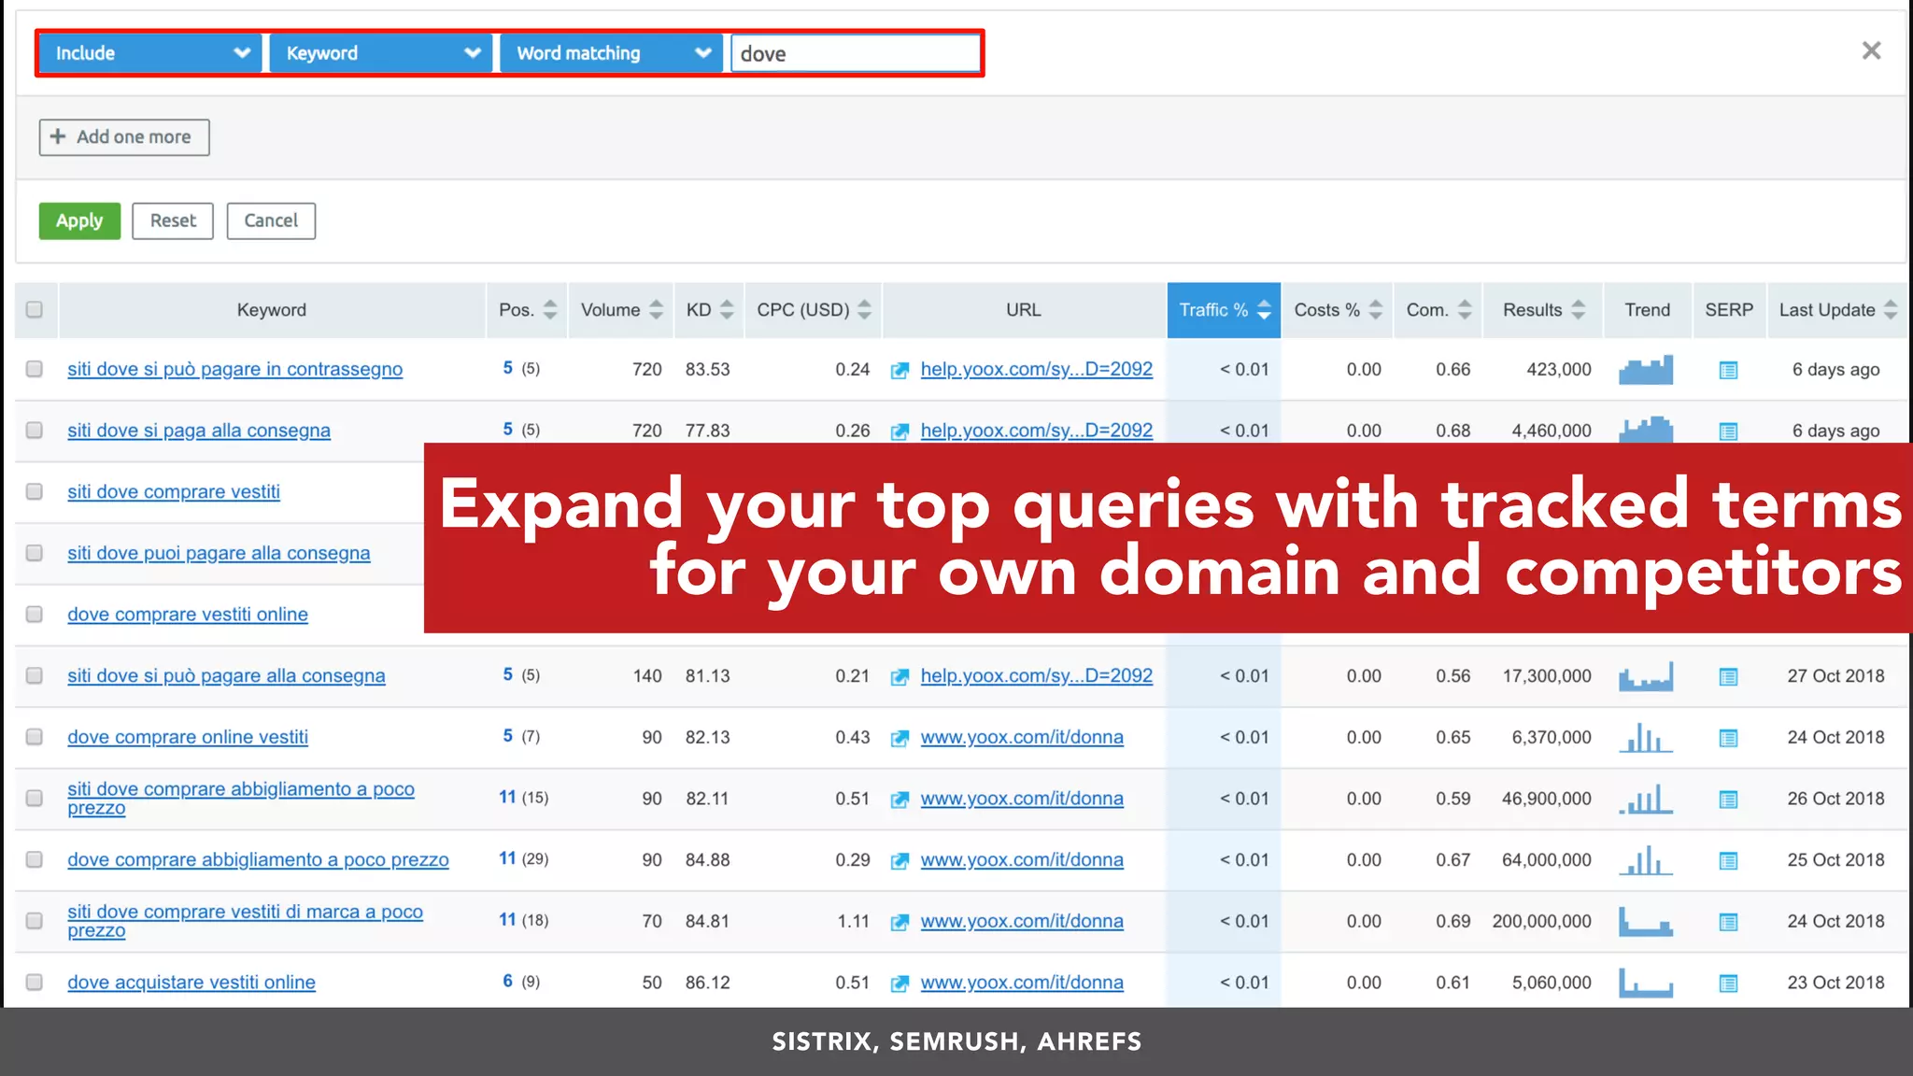Toggle select-all checkbox in table header
This screenshot has height=1076, width=1913.
click(x=35, y=309)
